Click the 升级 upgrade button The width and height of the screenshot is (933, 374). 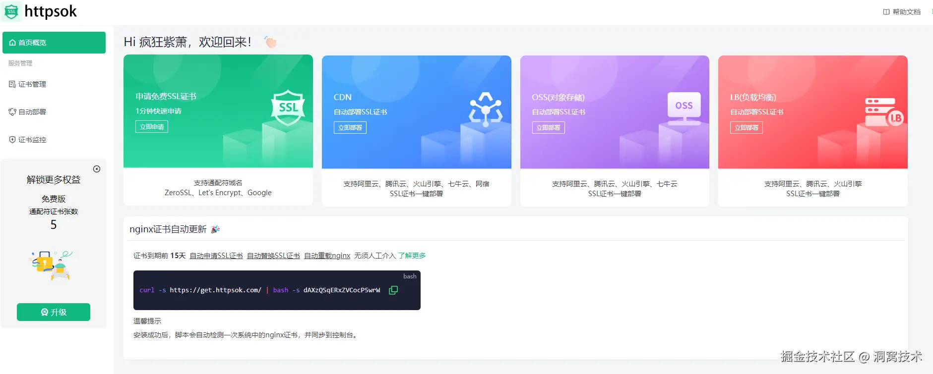click(54, 312)
